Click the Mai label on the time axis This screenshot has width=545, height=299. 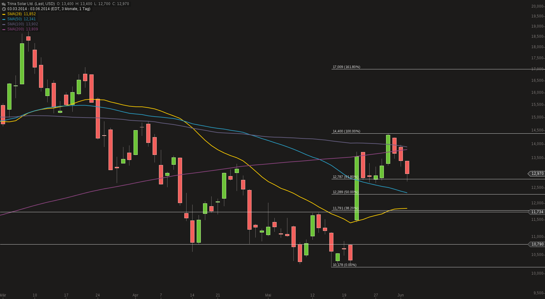point(268,295)
